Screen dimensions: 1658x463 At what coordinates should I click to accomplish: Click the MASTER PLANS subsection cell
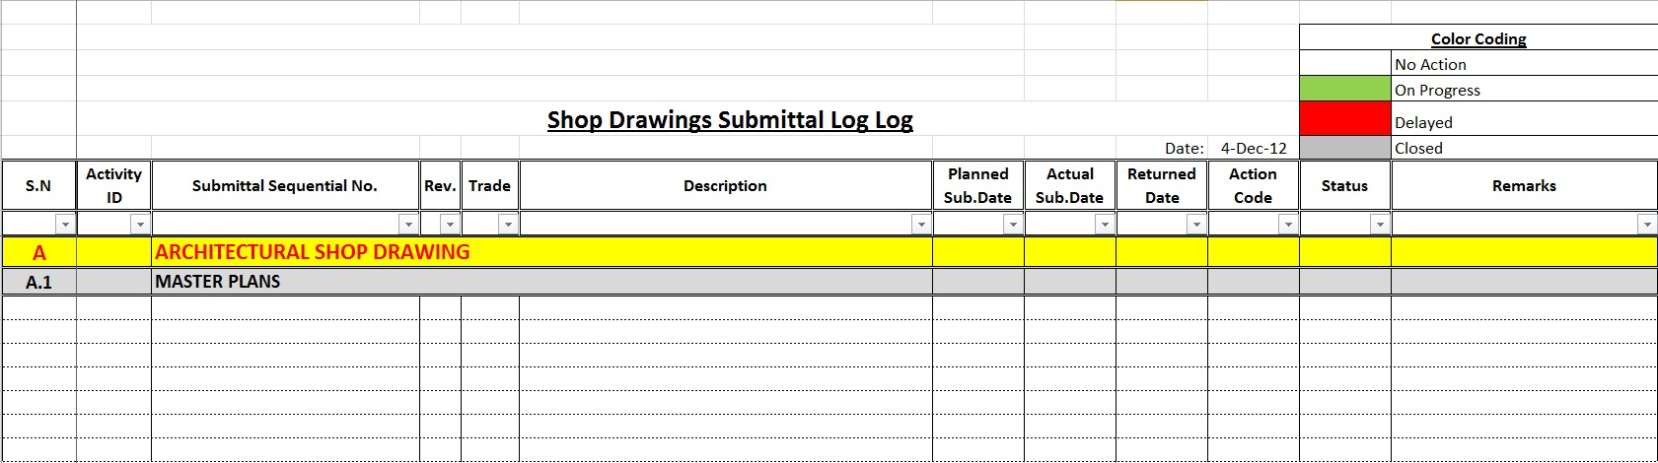click(x=218, y=282)
